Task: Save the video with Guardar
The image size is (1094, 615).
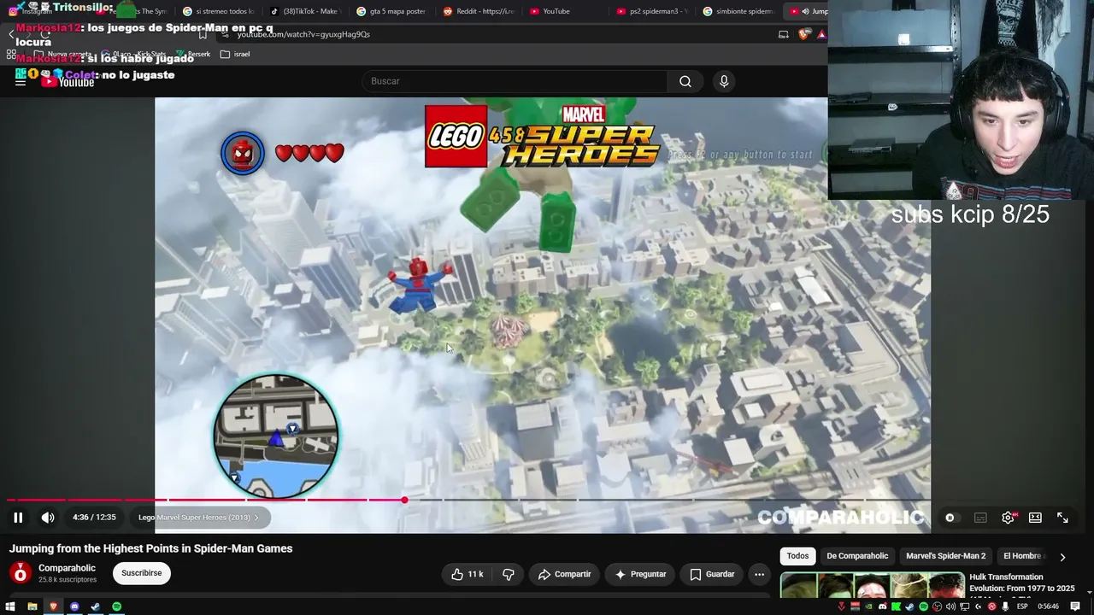Action: click(712, 574)
